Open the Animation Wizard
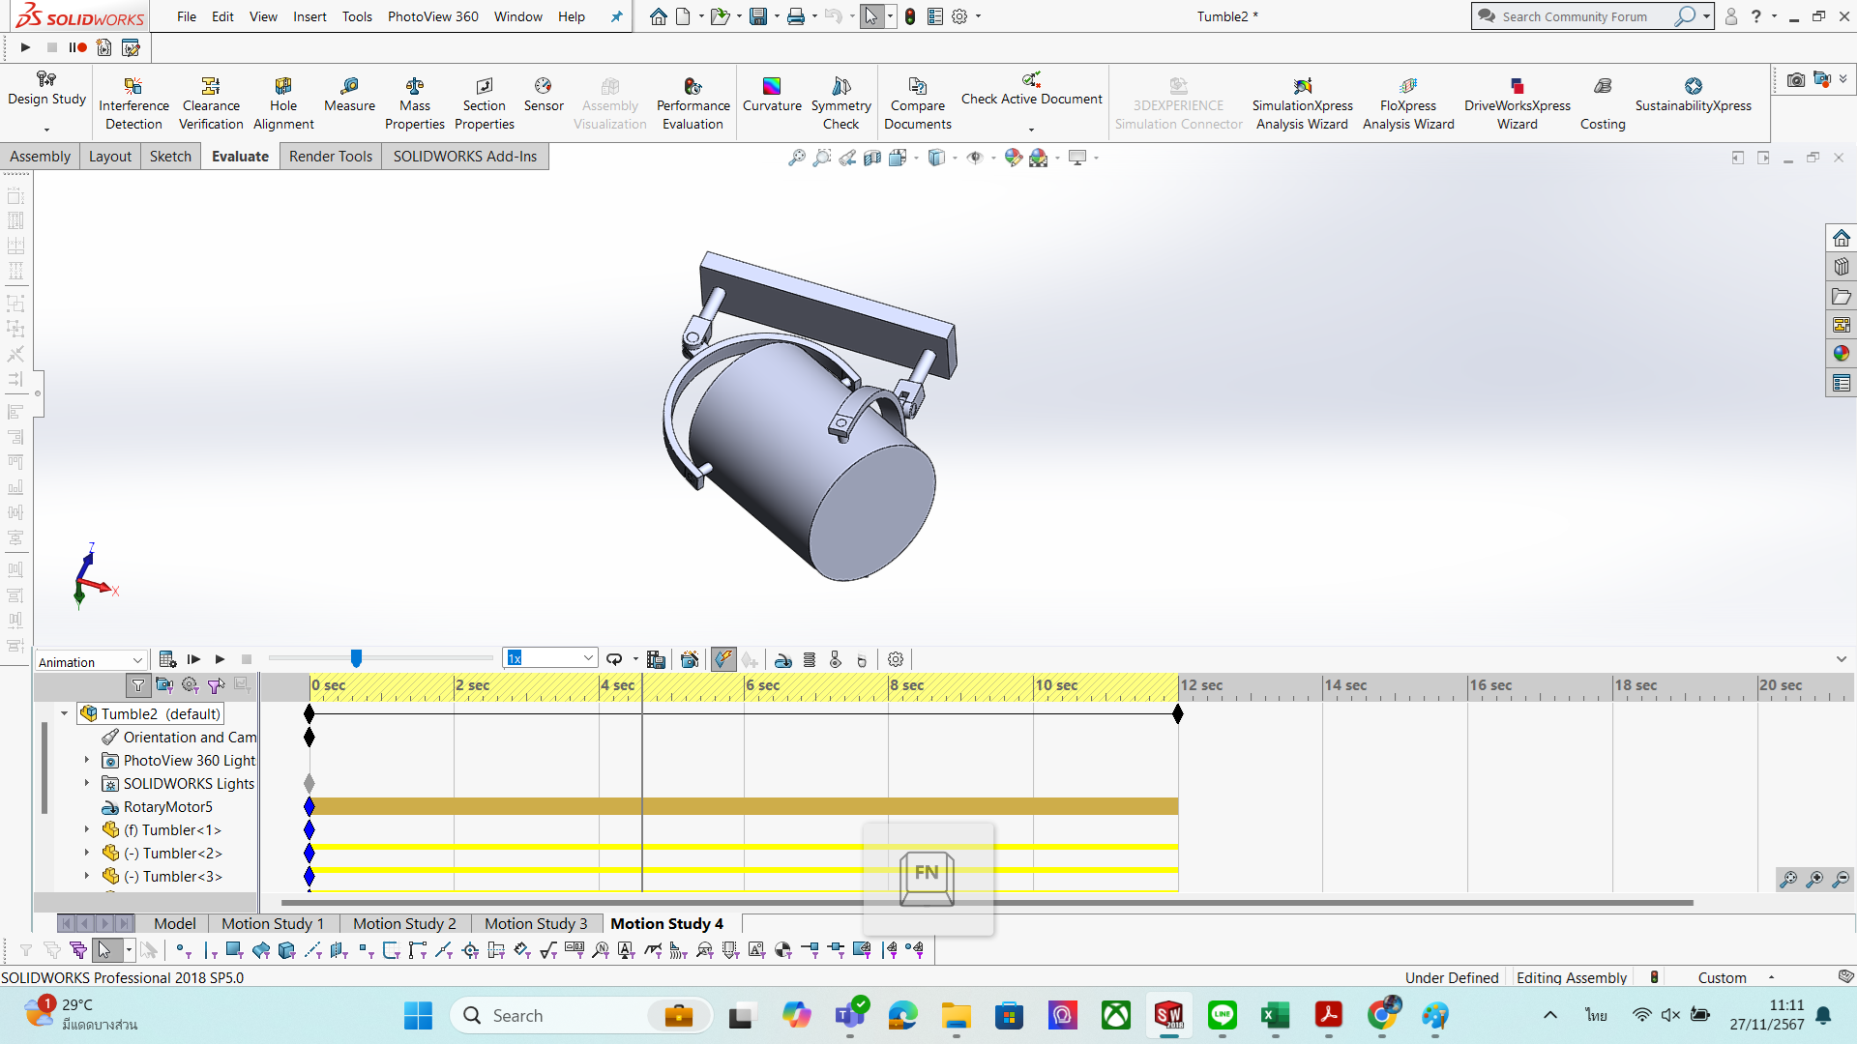This screenshot has width=1857, height=1044. point(690,659)
